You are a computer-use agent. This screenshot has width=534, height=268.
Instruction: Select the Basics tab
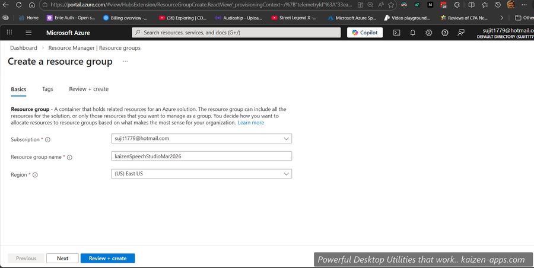click(18, 89)
